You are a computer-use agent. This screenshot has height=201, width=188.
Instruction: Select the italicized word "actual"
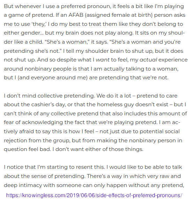[x=148, y=60]
